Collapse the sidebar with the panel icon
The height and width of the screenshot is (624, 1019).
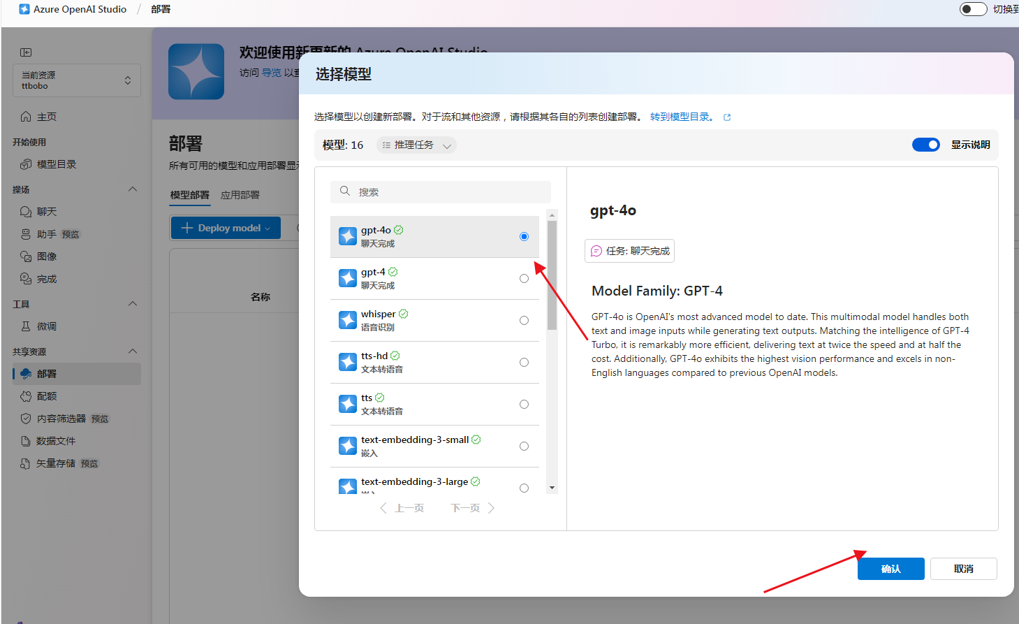click(26, 52)
